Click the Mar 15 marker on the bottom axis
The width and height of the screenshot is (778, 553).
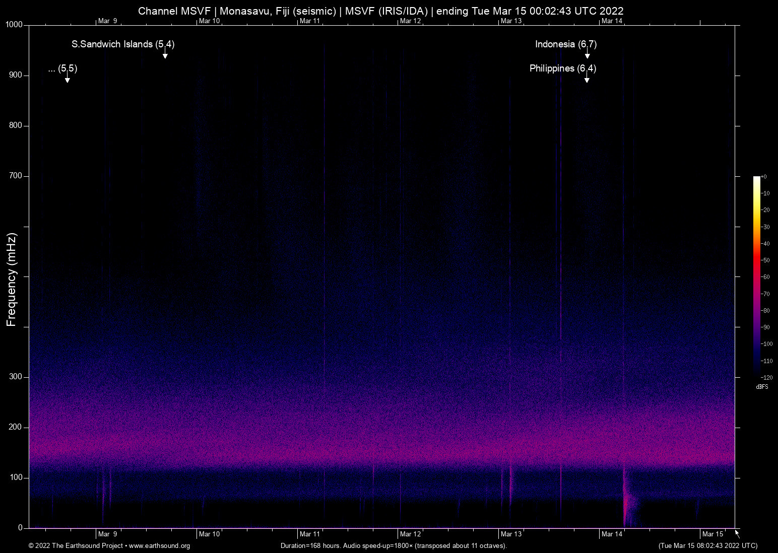coord(712,534)
